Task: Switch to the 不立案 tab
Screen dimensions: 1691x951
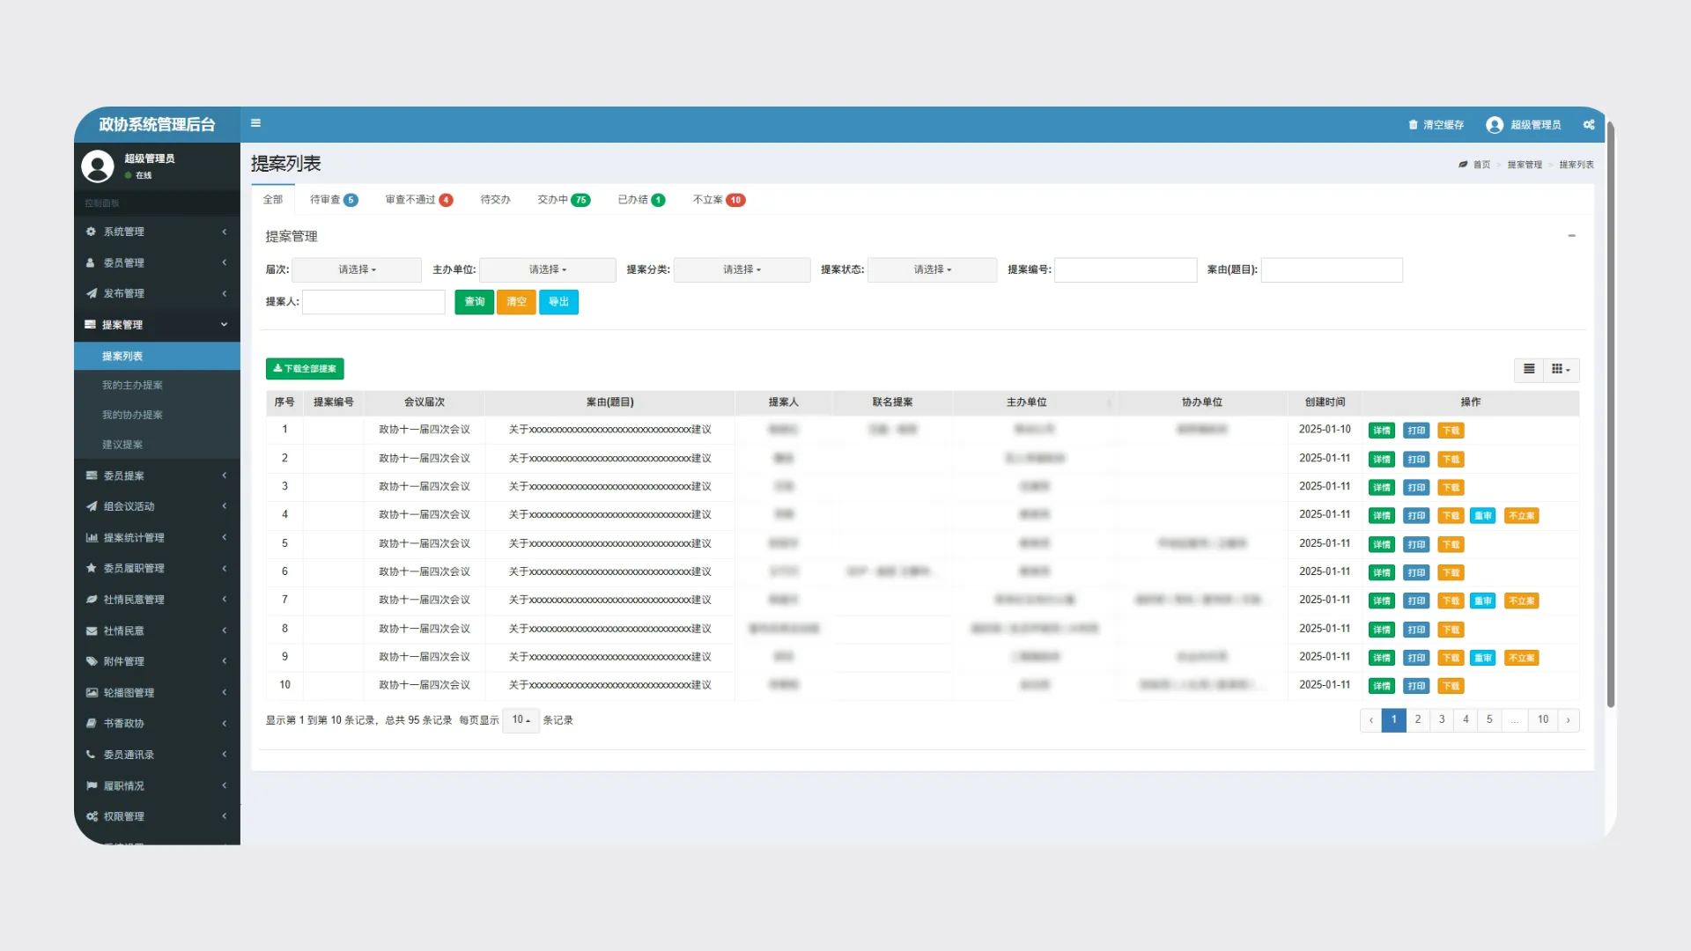Action: click(x=718, y=200)
